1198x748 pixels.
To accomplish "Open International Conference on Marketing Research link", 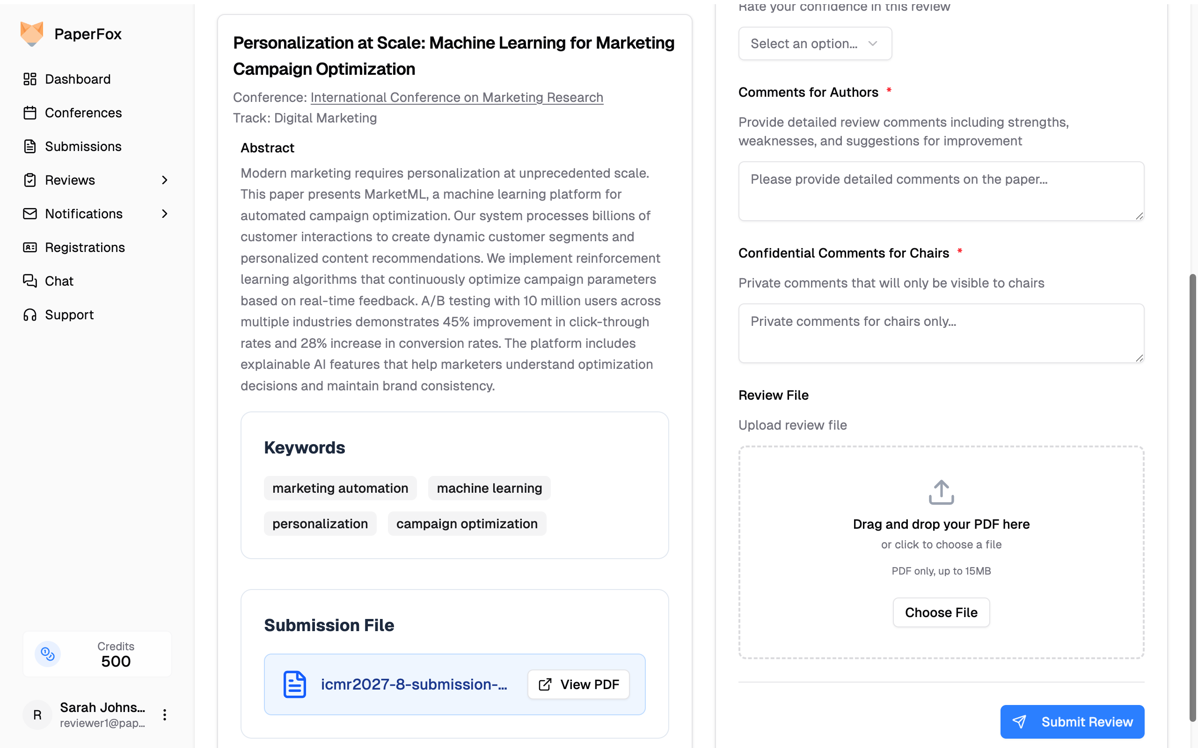I will (x=456, y=97).
